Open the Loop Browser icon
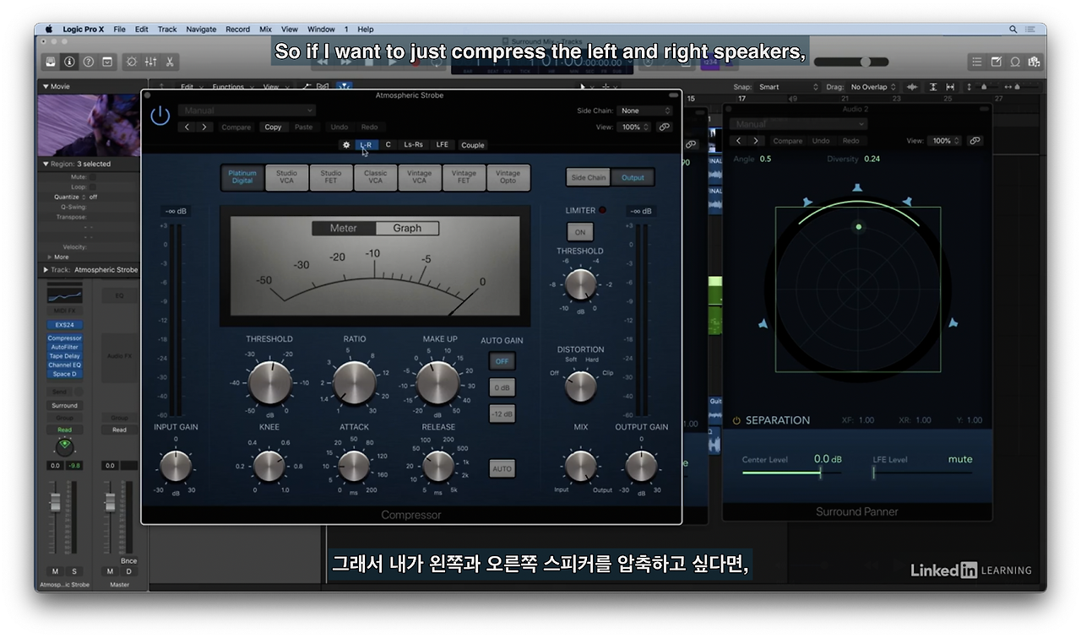This screenshot has width=1081, height=638. pos(1015,62)
